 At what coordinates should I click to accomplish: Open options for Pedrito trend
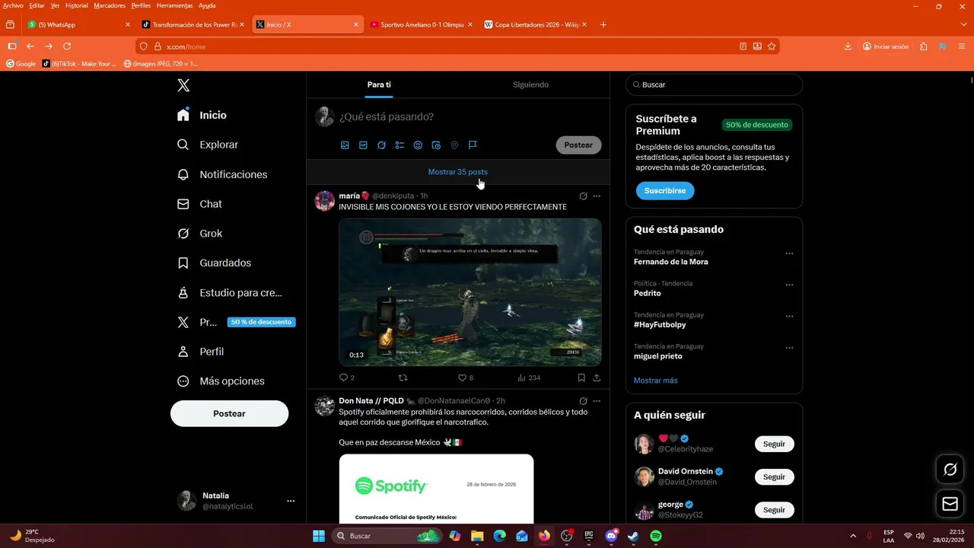(x=789, y=285)
